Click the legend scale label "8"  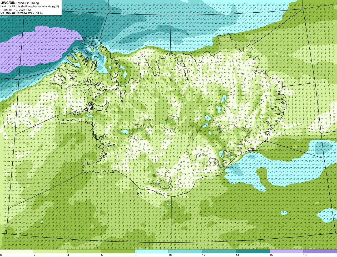click(x=136, y=255)
